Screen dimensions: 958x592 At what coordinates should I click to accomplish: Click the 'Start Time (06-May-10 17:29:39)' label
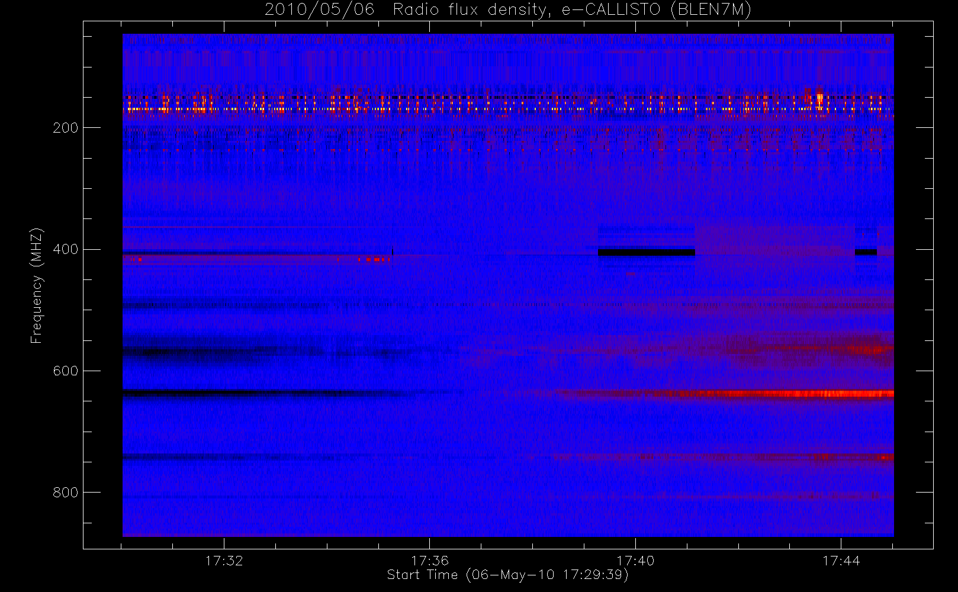tap(507, 575)
